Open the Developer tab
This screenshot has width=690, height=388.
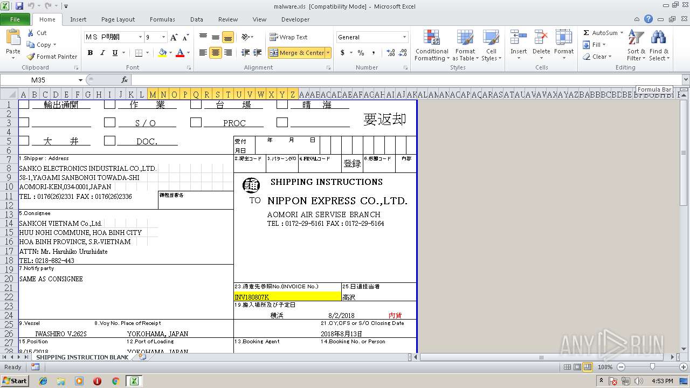pyautogui.click(x=295, y=19)
